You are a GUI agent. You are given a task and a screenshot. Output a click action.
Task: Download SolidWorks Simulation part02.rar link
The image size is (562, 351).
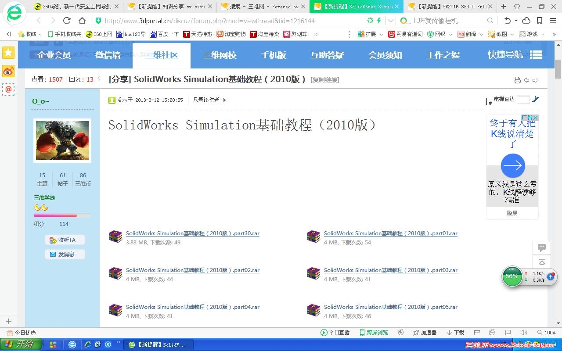tap(193, 270)
